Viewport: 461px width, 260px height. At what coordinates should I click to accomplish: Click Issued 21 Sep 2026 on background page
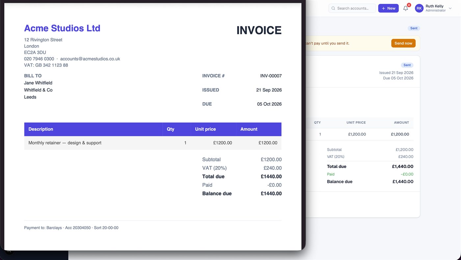(x=396, y=73)
